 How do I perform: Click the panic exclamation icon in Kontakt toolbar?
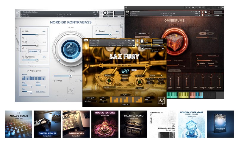[x=218, y=7]
